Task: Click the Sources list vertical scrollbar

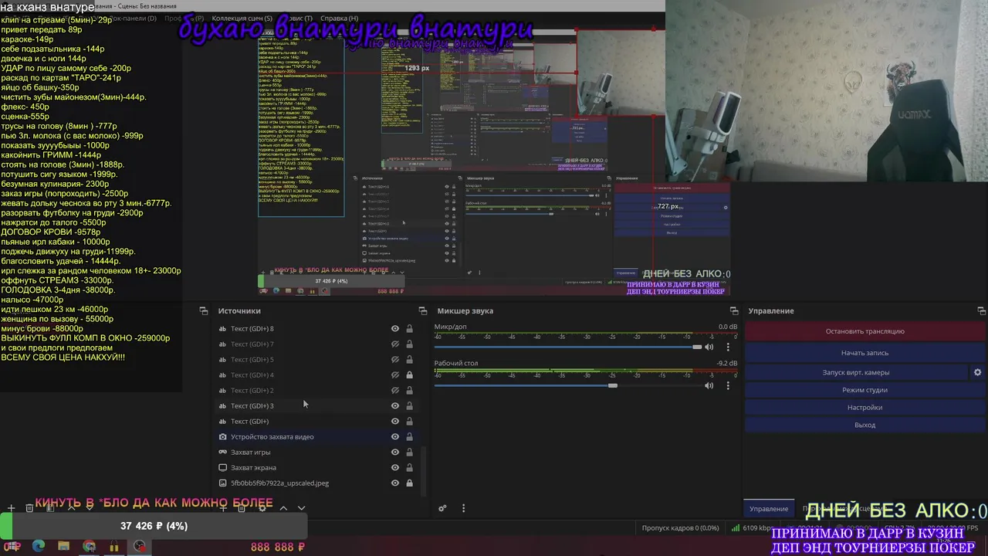Action: 422,469
